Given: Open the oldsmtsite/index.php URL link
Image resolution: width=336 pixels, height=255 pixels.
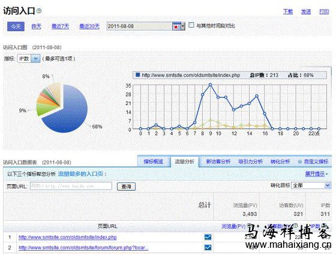Looking at the screenshot, I should point(68,237).
